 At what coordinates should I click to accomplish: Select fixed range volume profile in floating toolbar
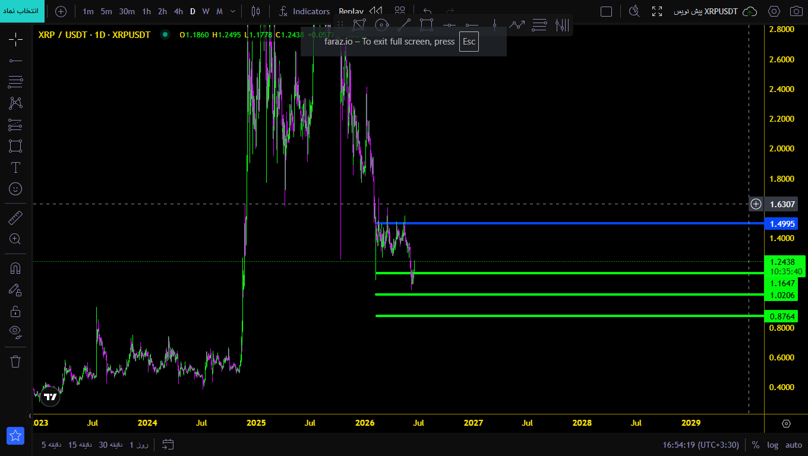562,25
